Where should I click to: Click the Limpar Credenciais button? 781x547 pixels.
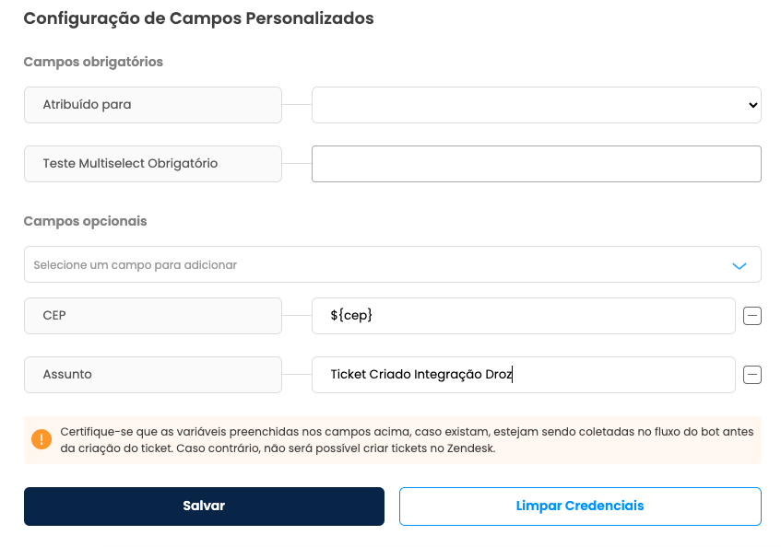click(580, 506)
